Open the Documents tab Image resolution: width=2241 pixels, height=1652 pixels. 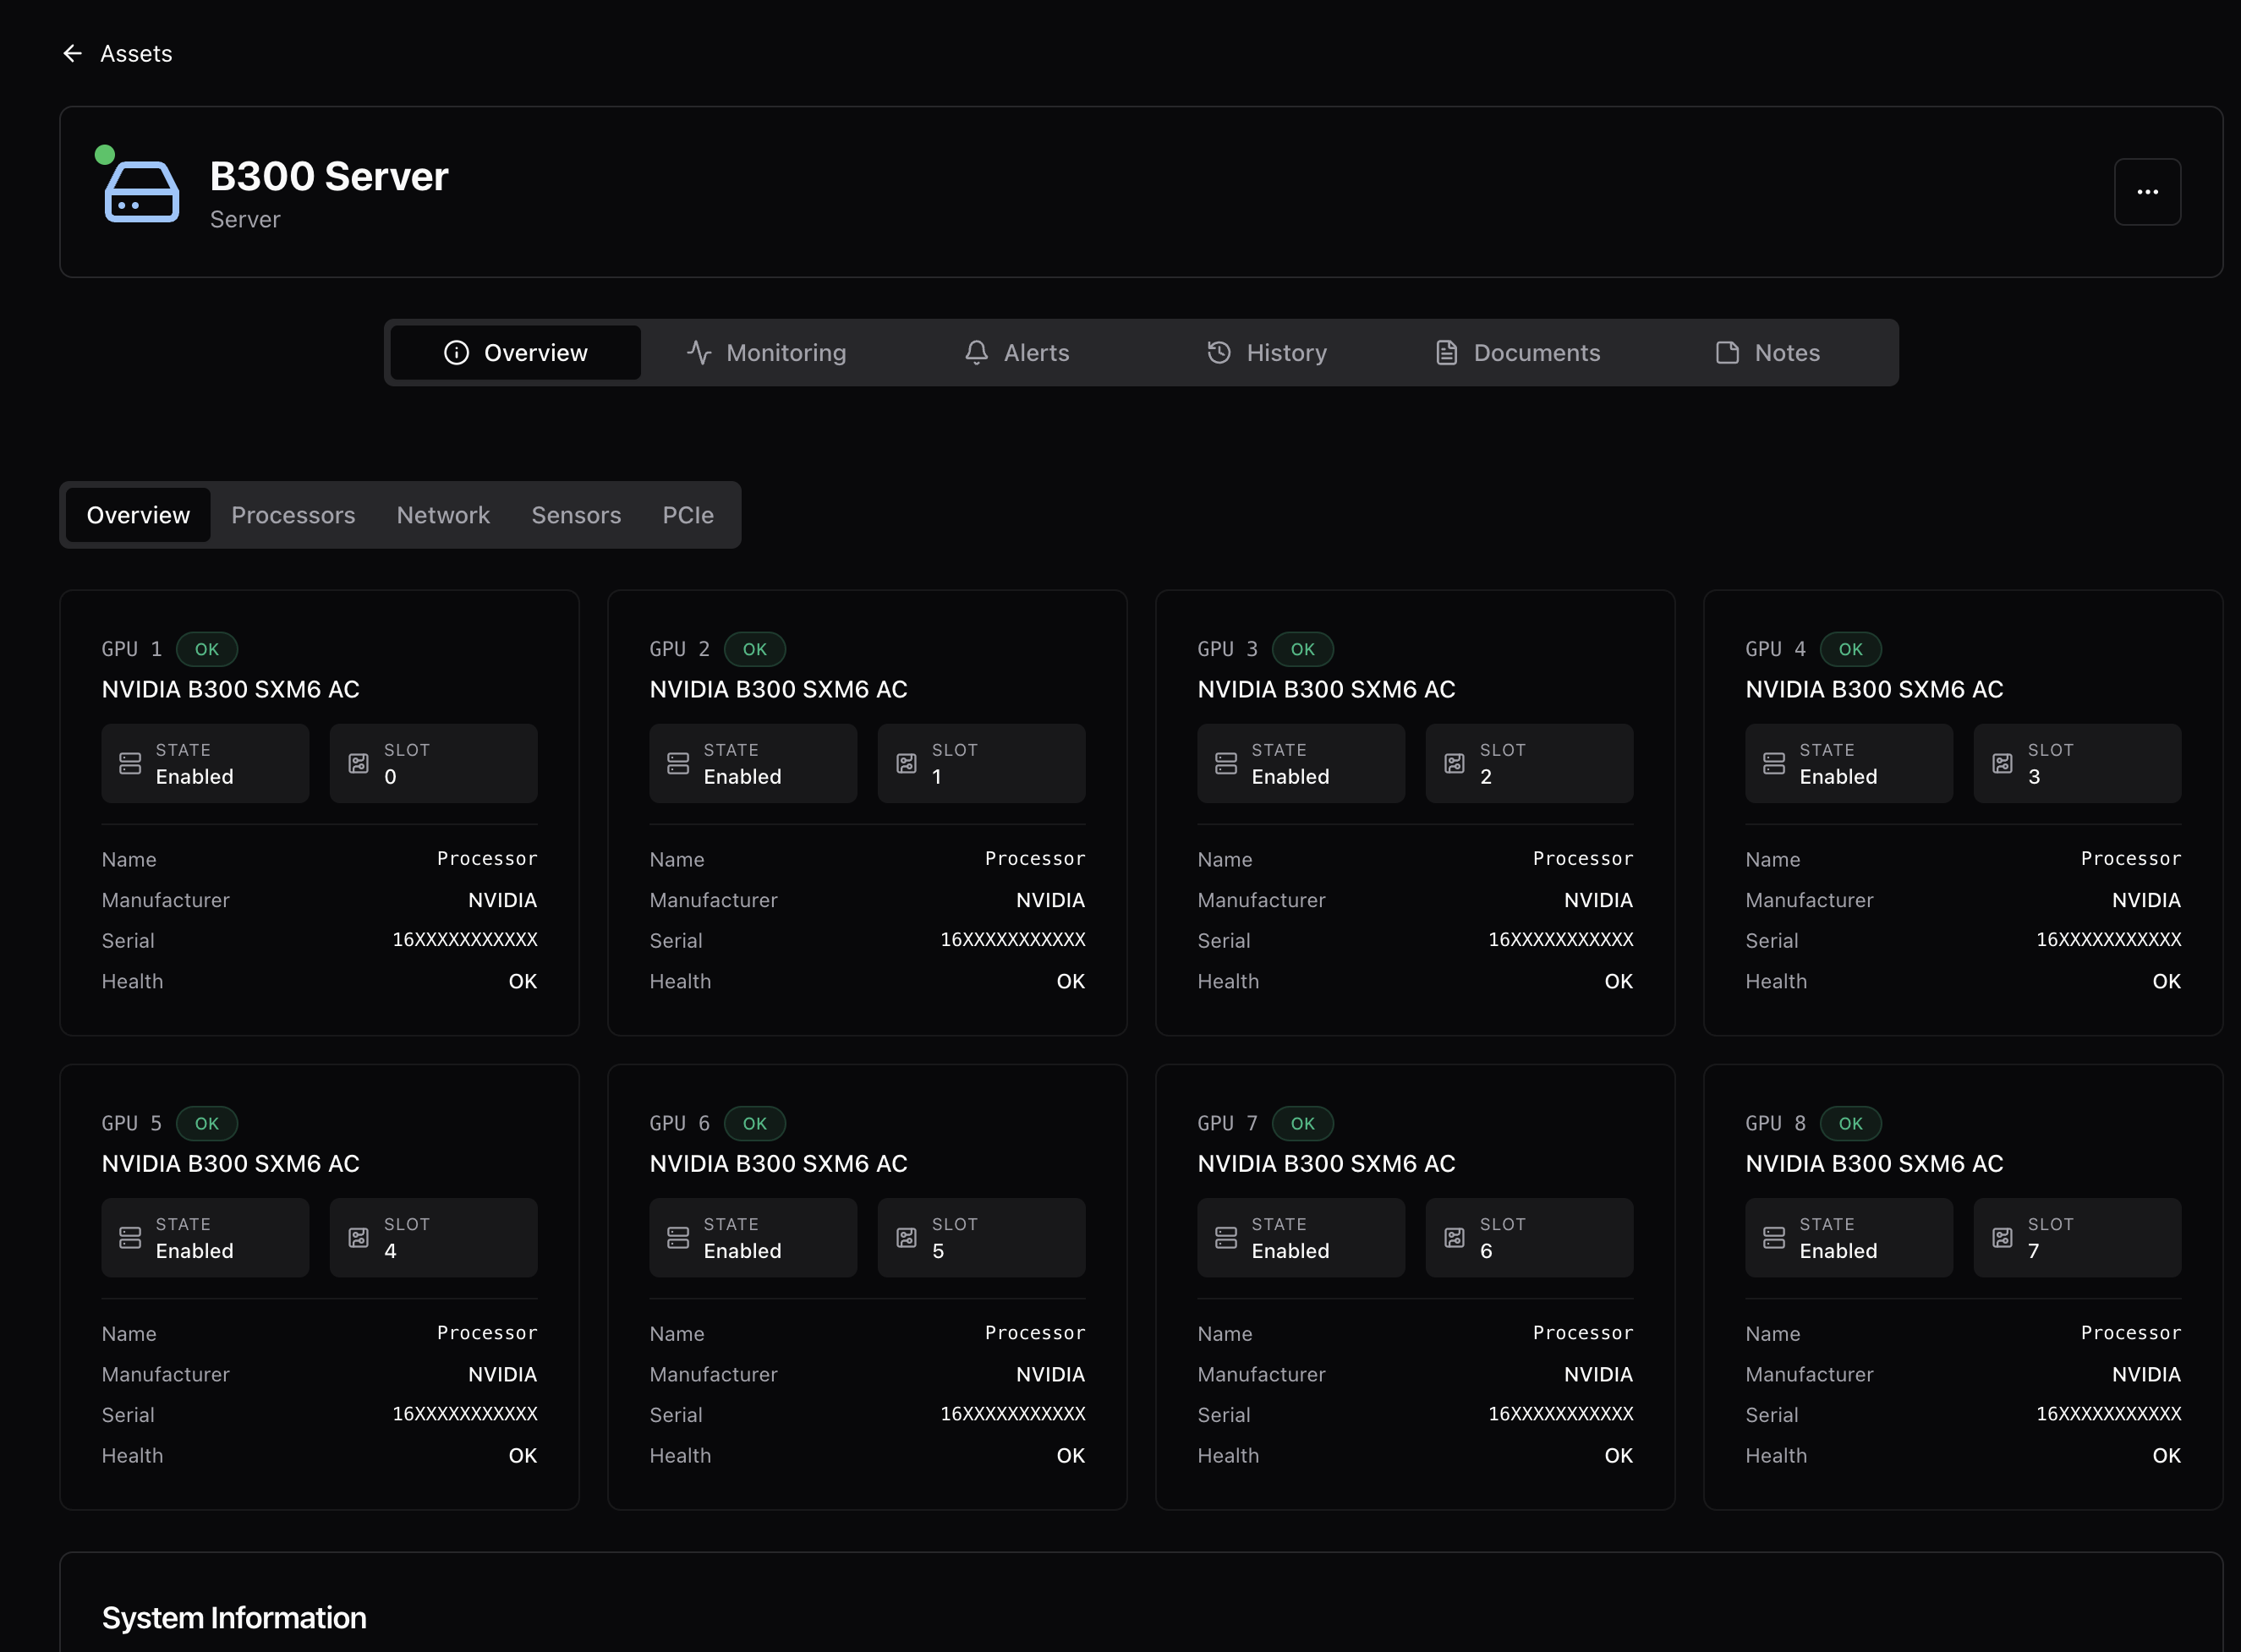tap(1517, 352)
